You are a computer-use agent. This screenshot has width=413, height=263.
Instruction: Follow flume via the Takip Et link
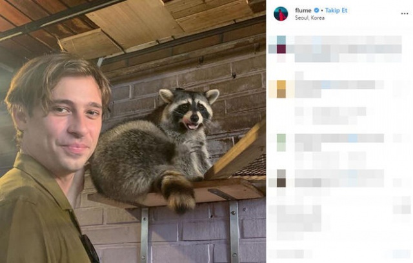click(336, 10)
